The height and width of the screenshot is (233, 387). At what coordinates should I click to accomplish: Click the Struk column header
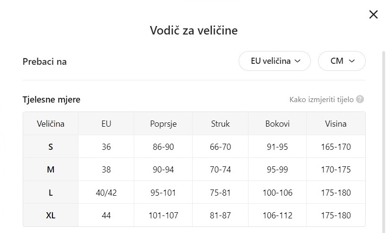[x=220, y=124]
